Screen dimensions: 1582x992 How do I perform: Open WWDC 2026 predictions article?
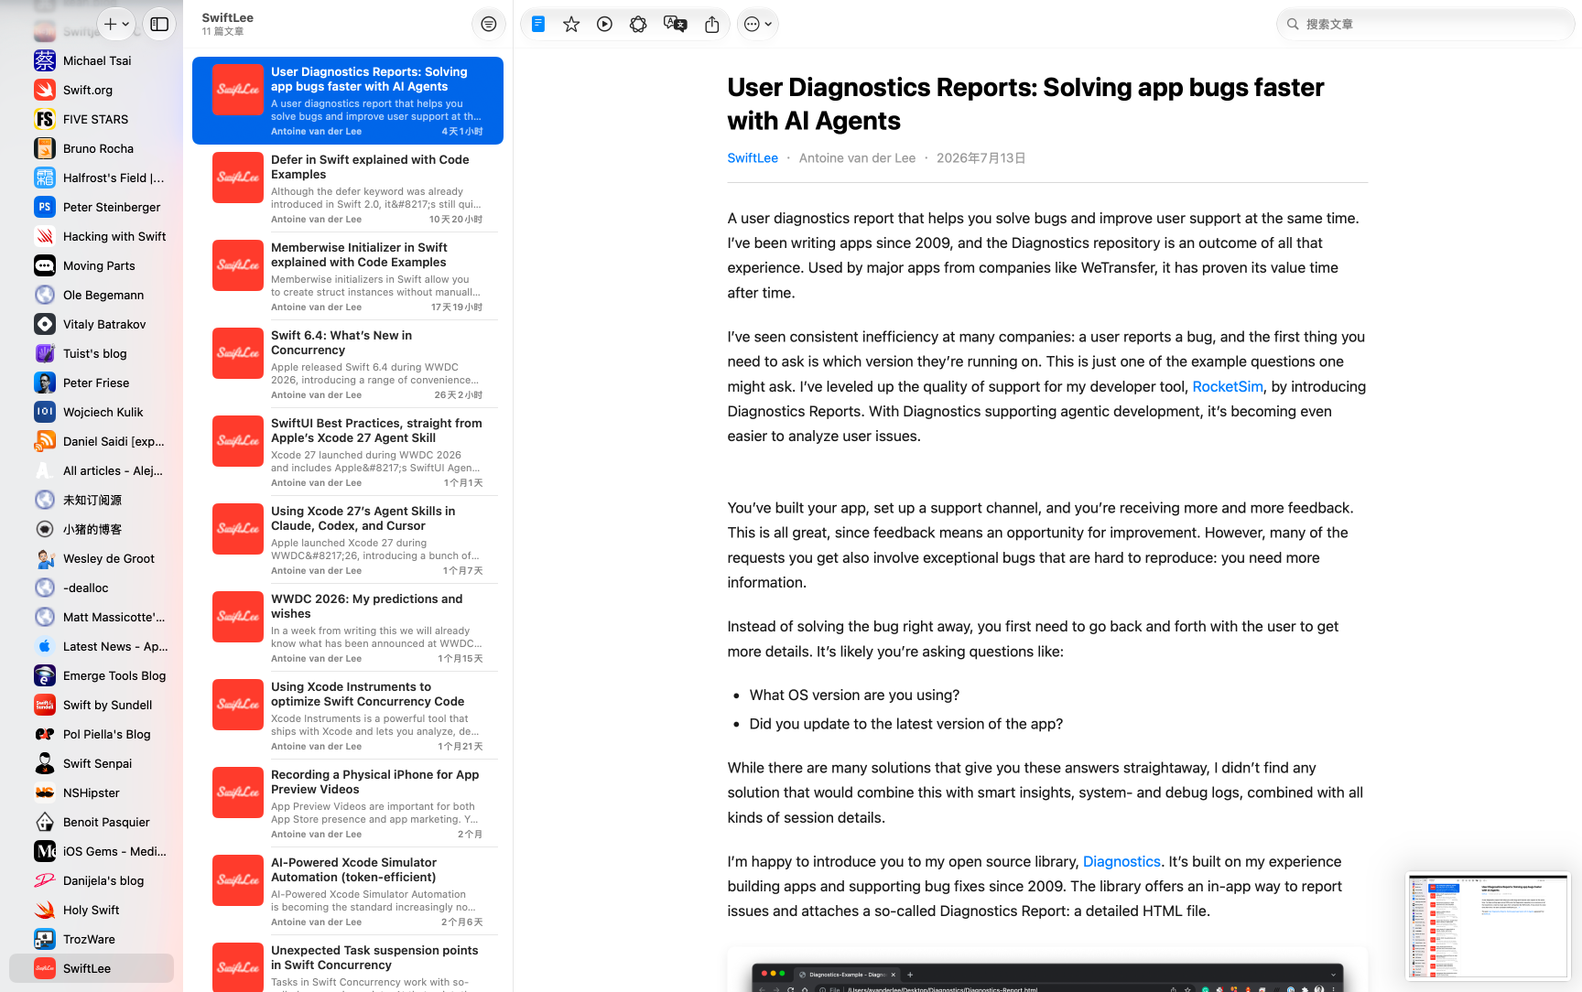click(348, 628)
